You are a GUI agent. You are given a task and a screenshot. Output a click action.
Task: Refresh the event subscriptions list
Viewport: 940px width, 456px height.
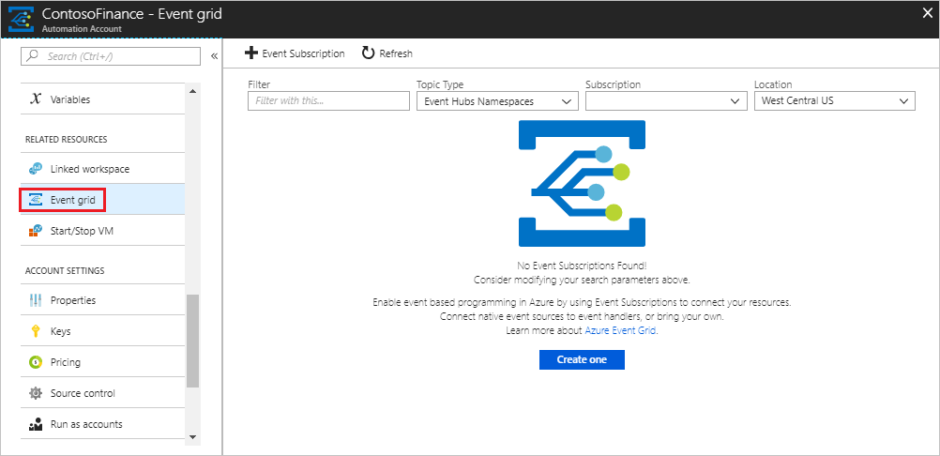[387, 53]
